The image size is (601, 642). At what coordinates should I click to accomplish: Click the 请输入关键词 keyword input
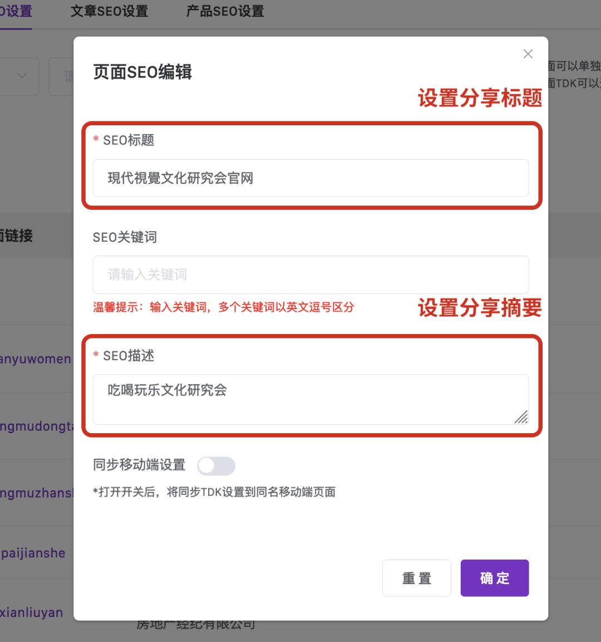click(x=310, y=275)
